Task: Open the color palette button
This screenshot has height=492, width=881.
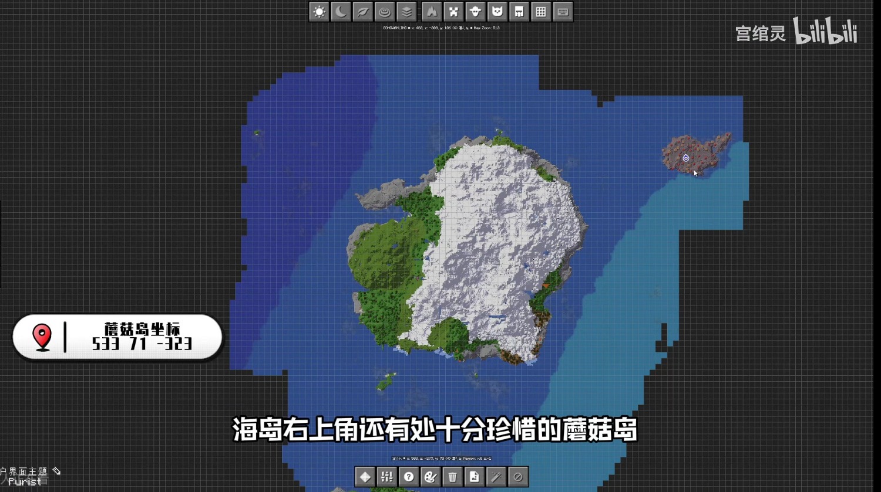Action: point(431,477)
